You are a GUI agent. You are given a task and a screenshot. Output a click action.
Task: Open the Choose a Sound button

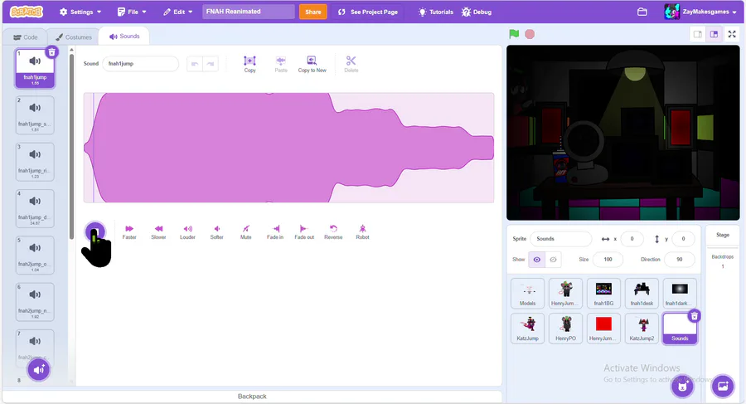point(38,370)
